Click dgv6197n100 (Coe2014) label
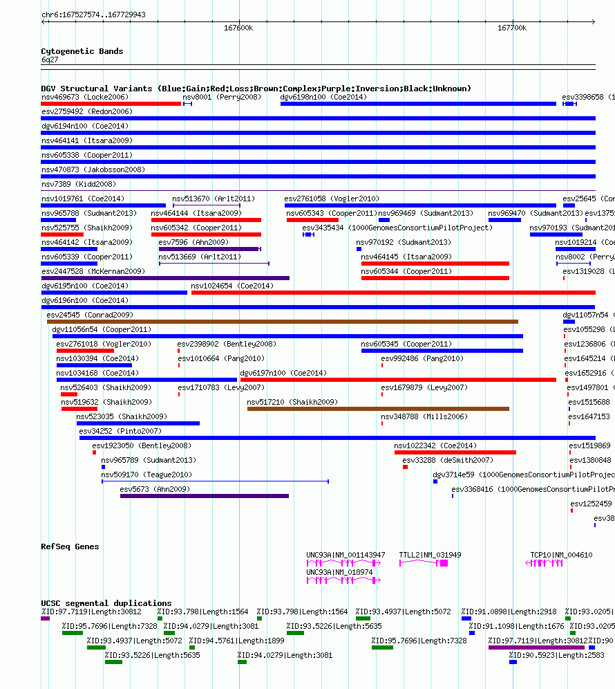Image resolution: width=615 pixels, height=689 pixels. [x=283, y=373]
